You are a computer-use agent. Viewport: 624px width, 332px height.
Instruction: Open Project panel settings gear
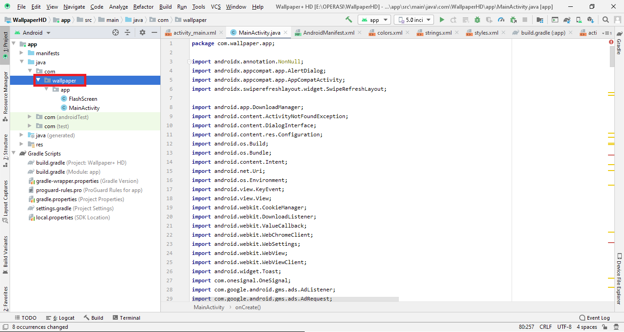[142, 32]
